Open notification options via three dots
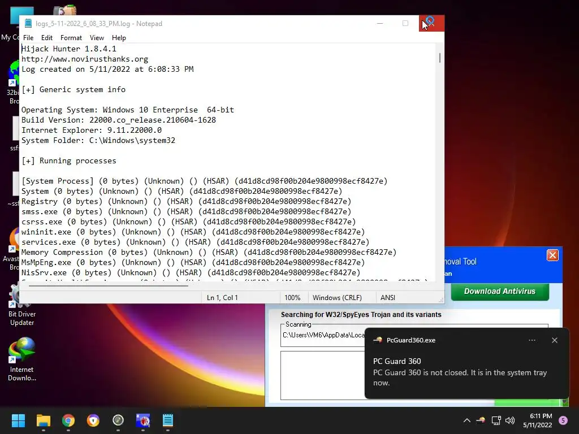Viewport: 579px width, 434px height. point(532,340)
